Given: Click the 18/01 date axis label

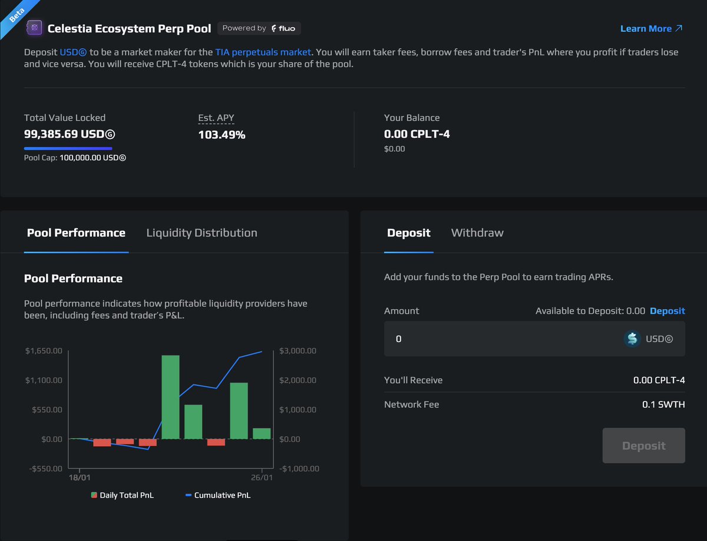Looking at the screenshot, I should point(79,477).
